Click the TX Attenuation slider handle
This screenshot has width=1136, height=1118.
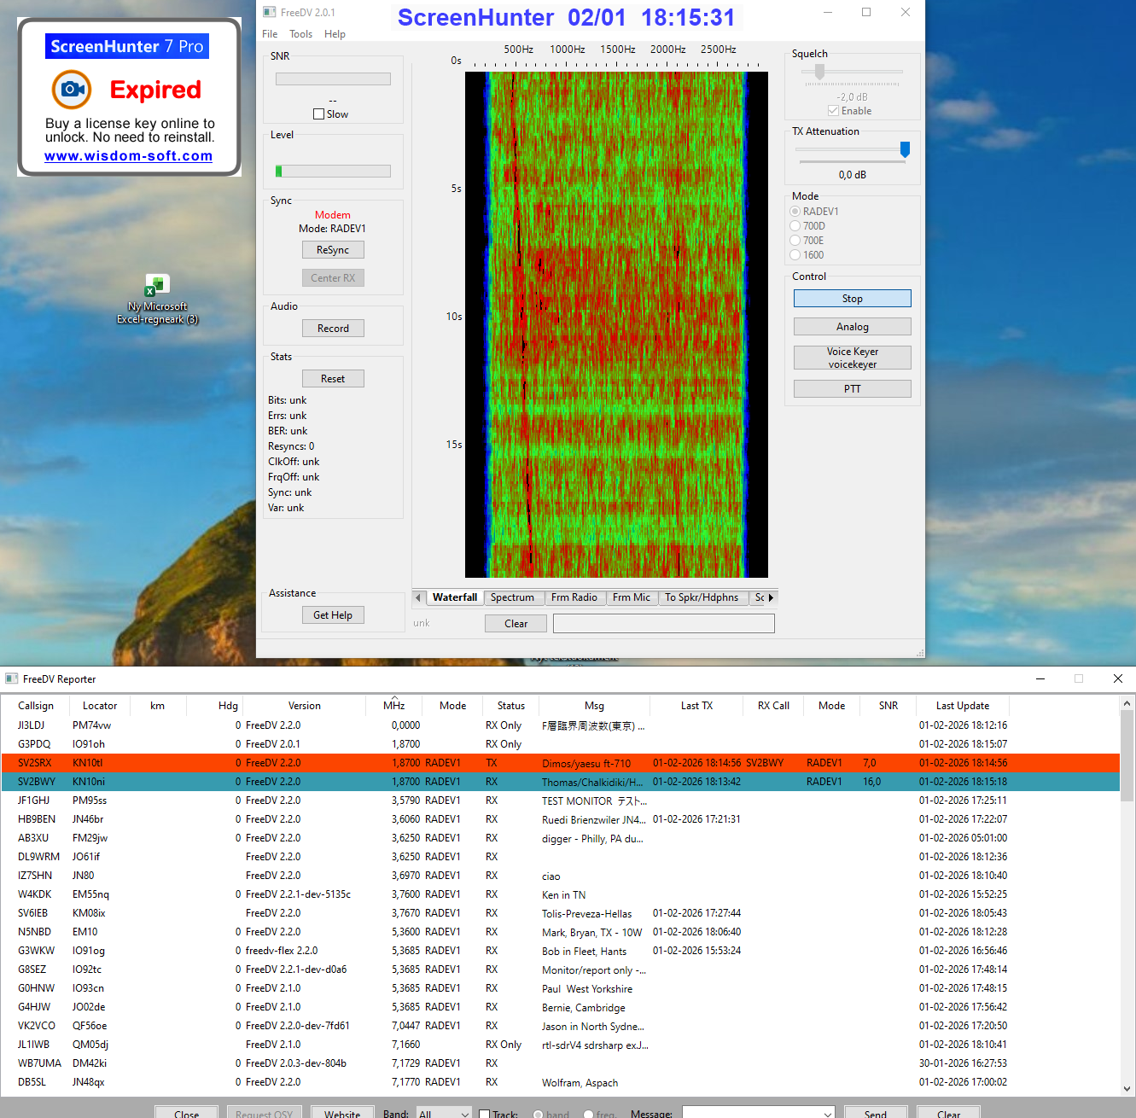(905, 150)
